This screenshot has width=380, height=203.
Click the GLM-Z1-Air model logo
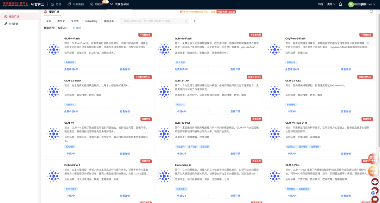point(164,92)
